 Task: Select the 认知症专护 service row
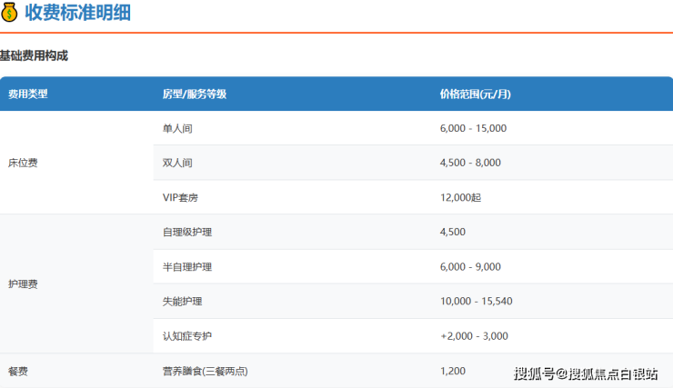pyautogui.click(x=186, y=336)
